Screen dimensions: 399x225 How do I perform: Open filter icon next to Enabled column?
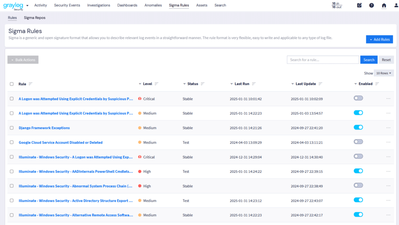377,84
